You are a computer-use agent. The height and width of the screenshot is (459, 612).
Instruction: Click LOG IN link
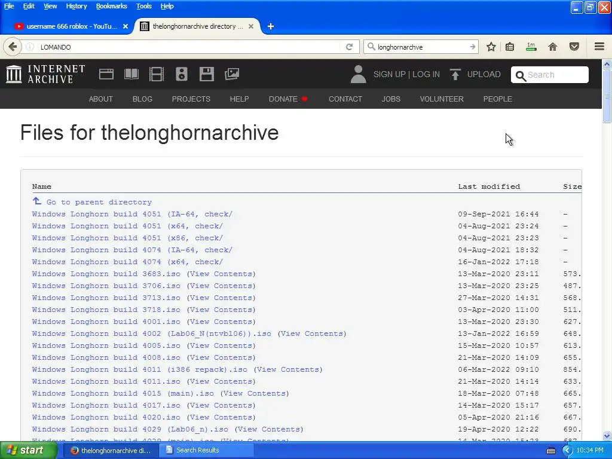(426, 74)
